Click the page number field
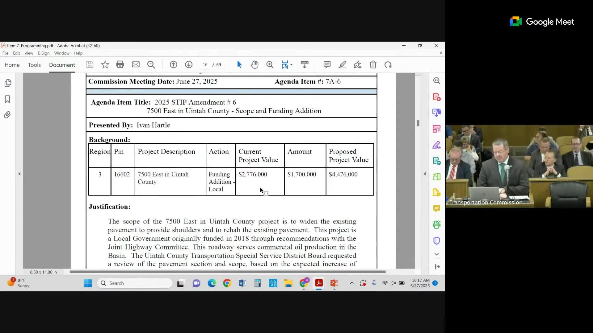 205,65
